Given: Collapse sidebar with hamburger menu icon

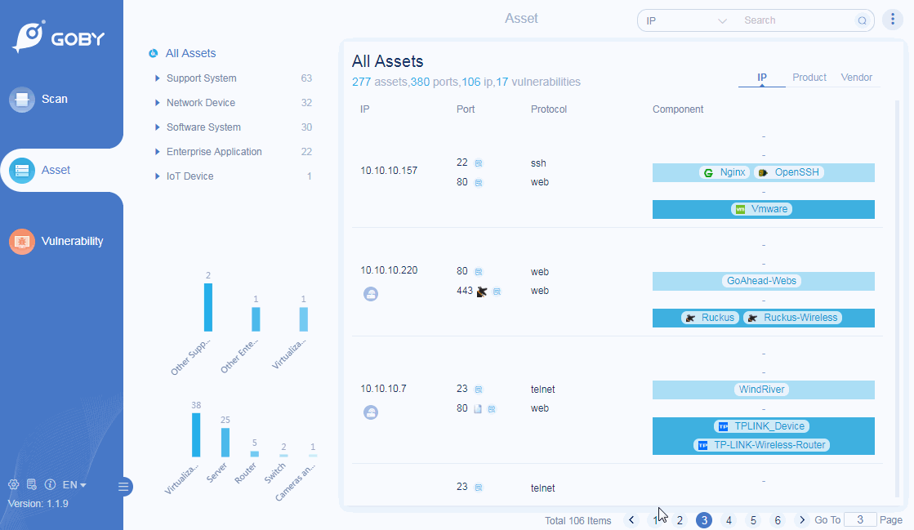Looking at the screenshot, I should [123, 487].
